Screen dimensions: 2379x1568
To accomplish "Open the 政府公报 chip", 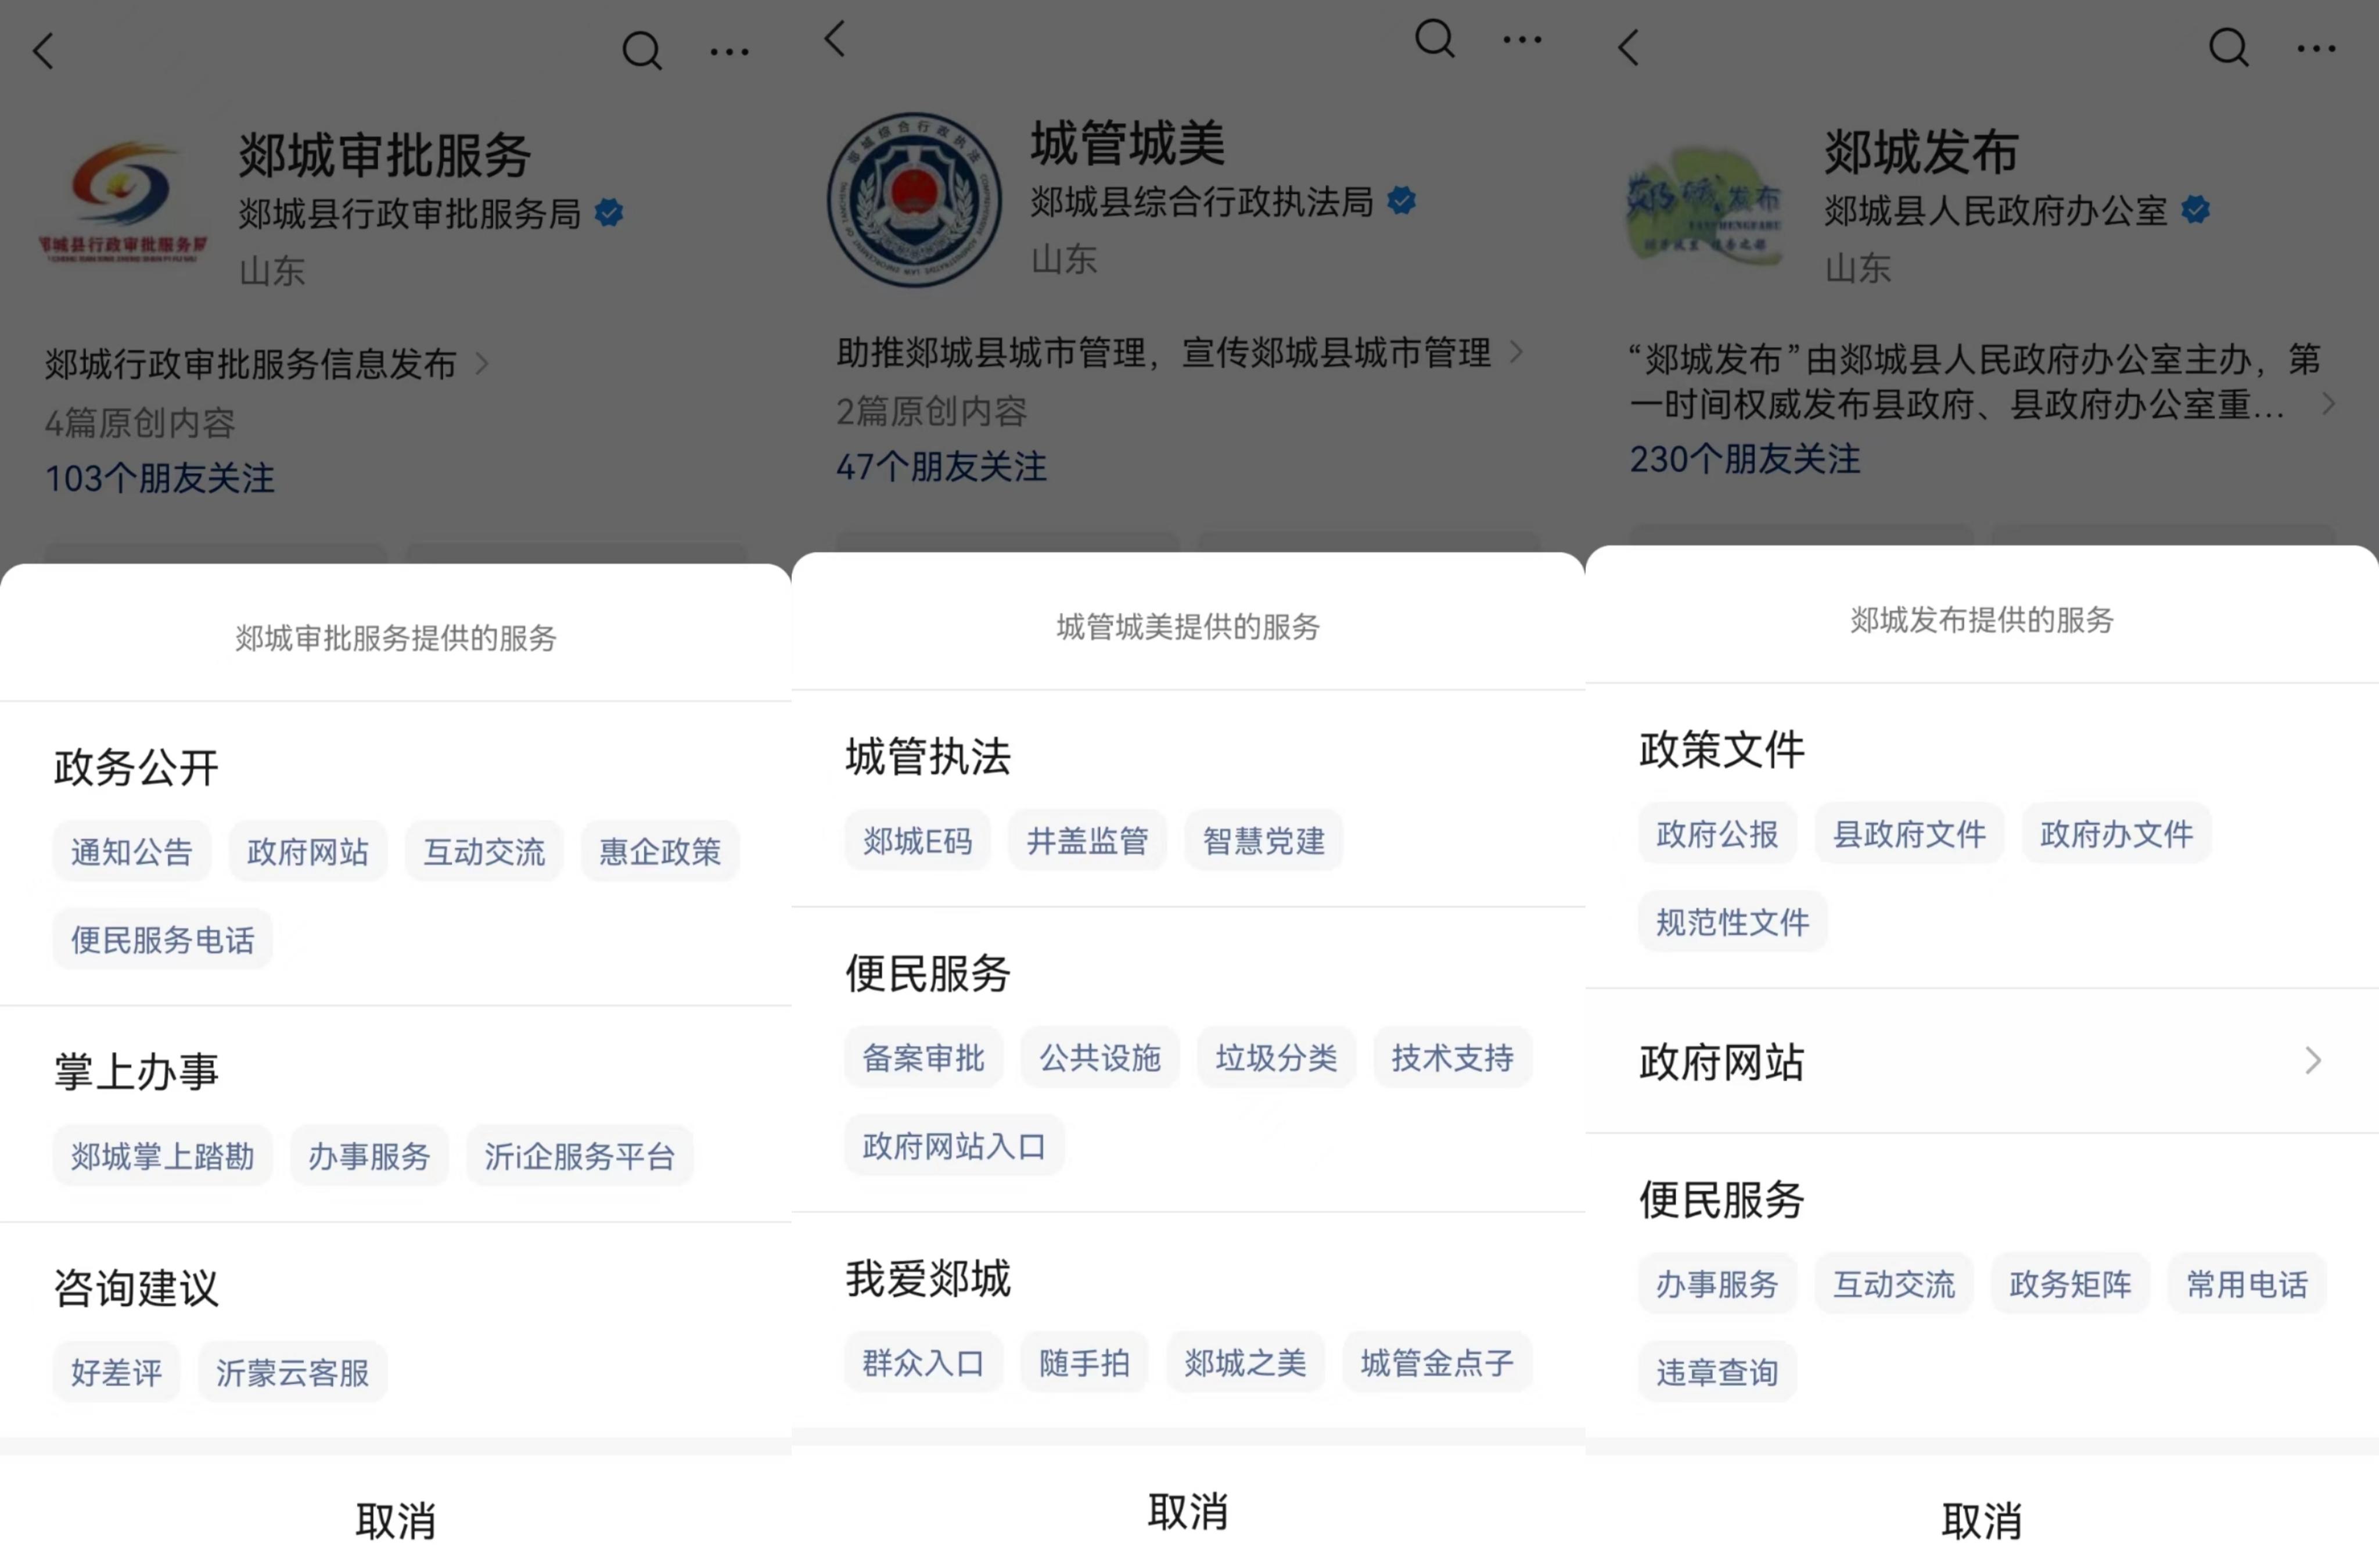I will point(1717,834).
